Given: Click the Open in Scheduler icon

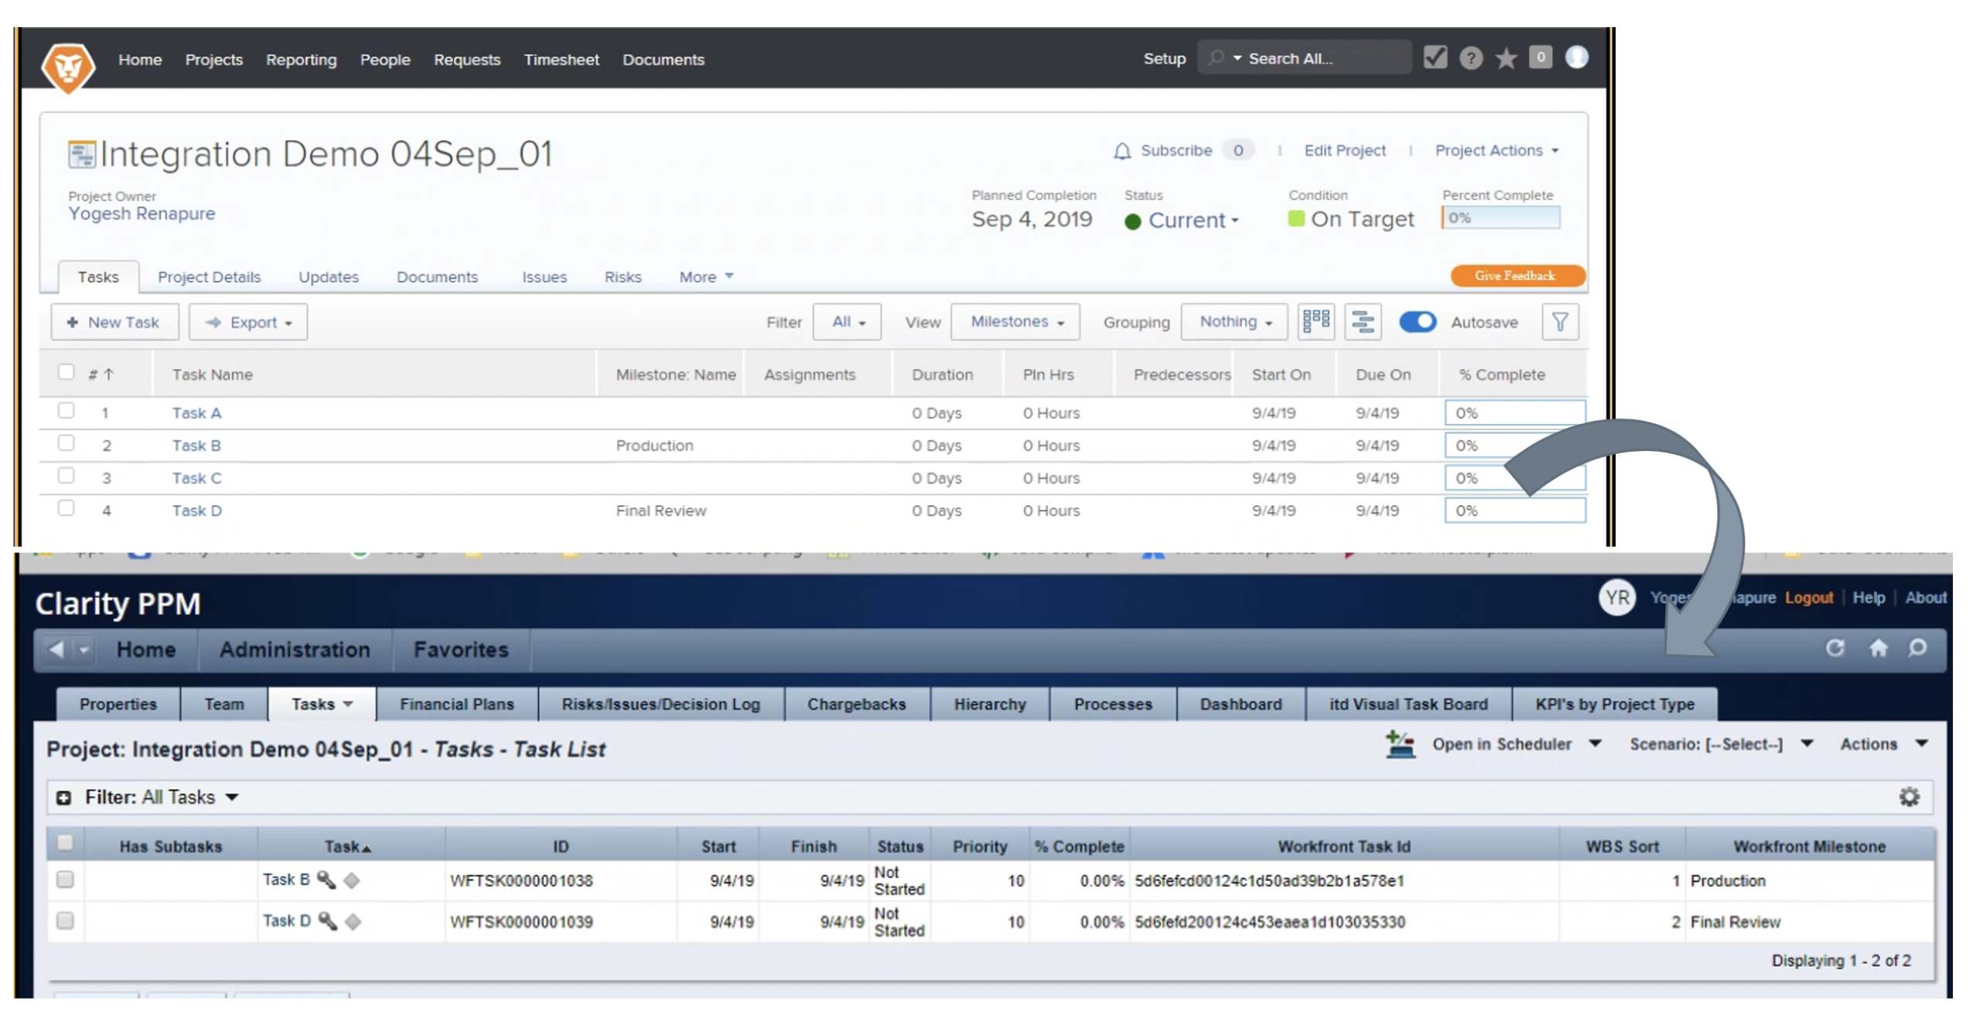Looking at the screenshot, I should tap(1400, 745).
